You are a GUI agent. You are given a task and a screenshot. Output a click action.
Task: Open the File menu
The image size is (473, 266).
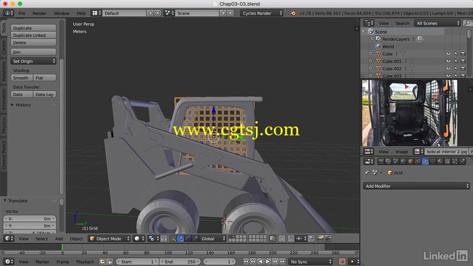[22, 13]
